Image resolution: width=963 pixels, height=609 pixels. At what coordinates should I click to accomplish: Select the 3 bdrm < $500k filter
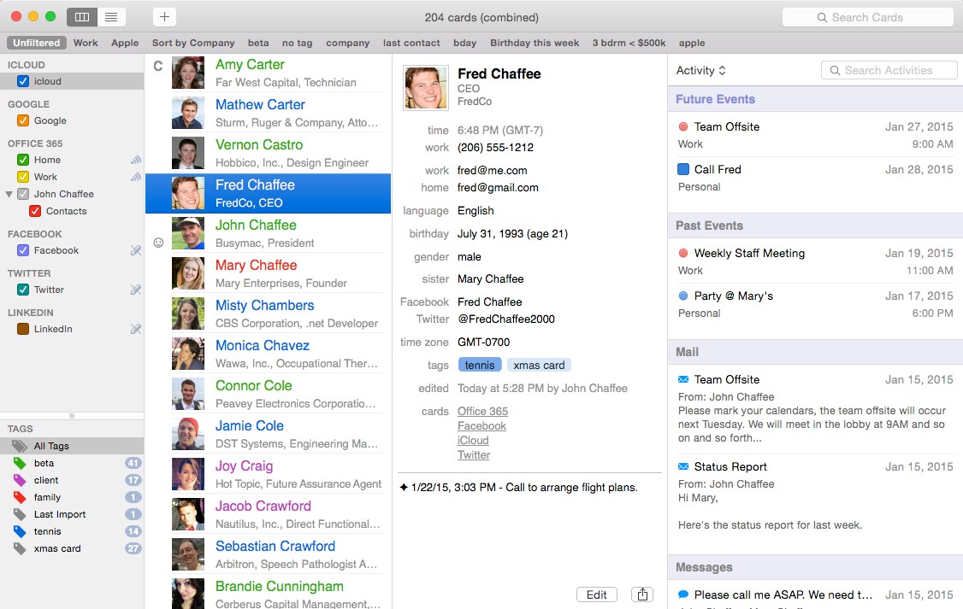629,43
